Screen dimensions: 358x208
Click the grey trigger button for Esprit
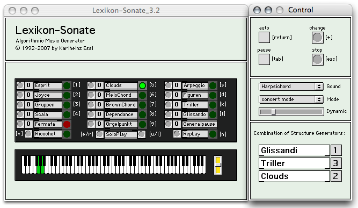pyautogui.click(x=20, y=85)
